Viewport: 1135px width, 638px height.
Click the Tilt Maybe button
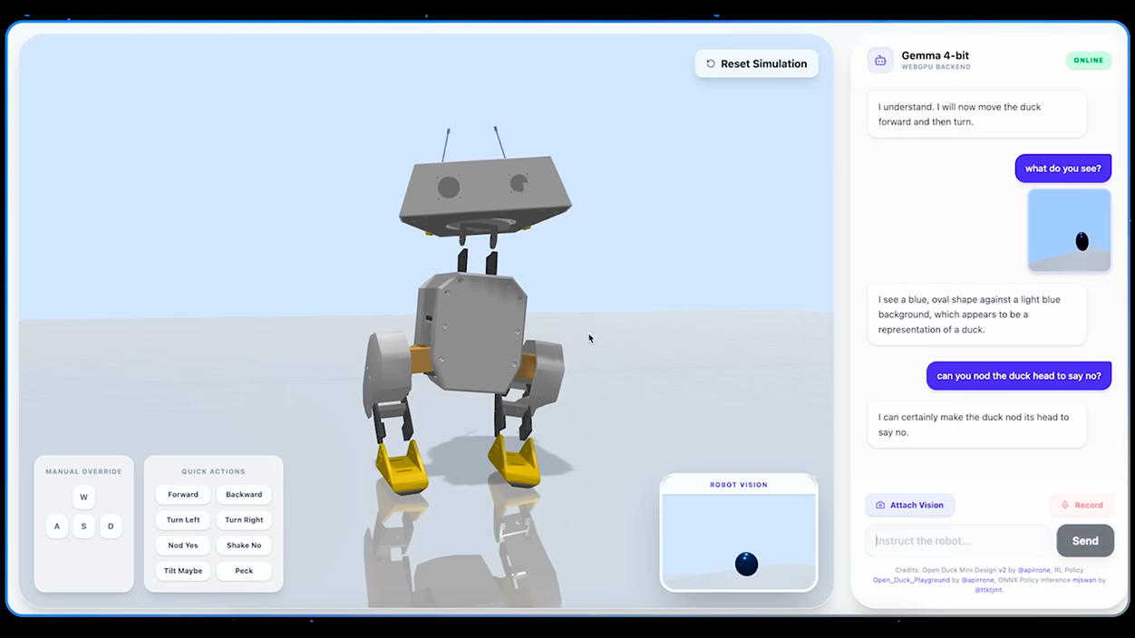pos(183,571)
